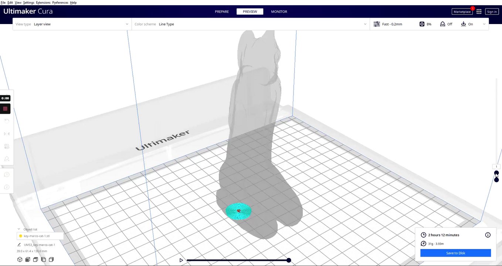Click the material spool icon
The width and height of the screenshot is (502, 266).
point(424,243)
